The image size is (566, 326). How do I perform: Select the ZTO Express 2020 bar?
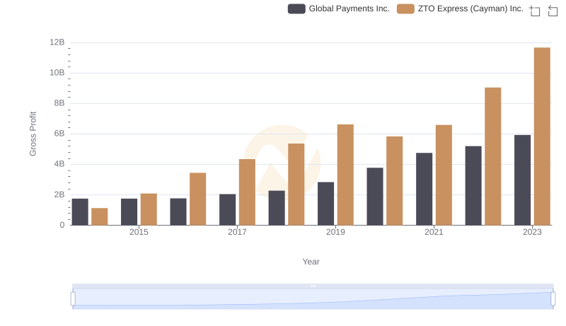pyautogui.click(x=395, y=180)
